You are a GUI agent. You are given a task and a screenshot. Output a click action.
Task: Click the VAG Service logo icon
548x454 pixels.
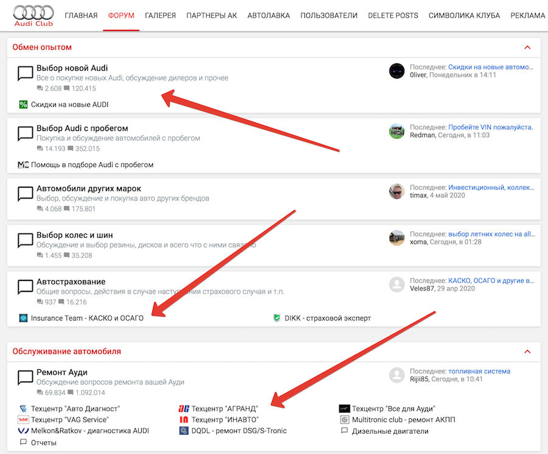pyautogui.click(x=23, y=420)
